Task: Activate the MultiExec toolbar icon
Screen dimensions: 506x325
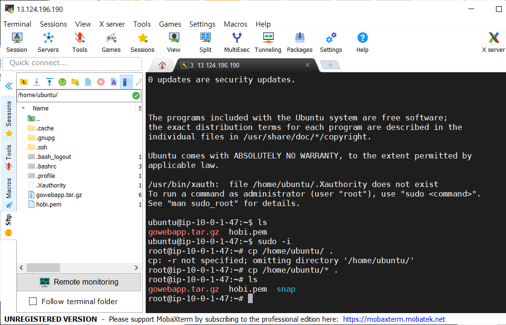Action: tap(237, 43)
